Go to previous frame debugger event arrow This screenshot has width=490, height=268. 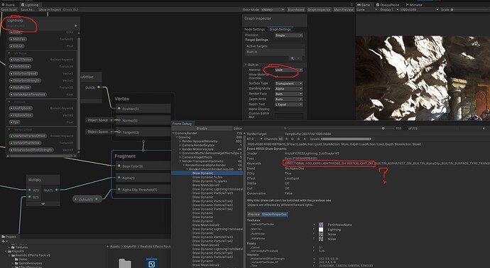(484, 128)
